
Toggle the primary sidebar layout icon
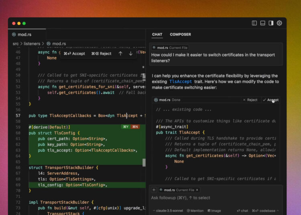point(254,23)
